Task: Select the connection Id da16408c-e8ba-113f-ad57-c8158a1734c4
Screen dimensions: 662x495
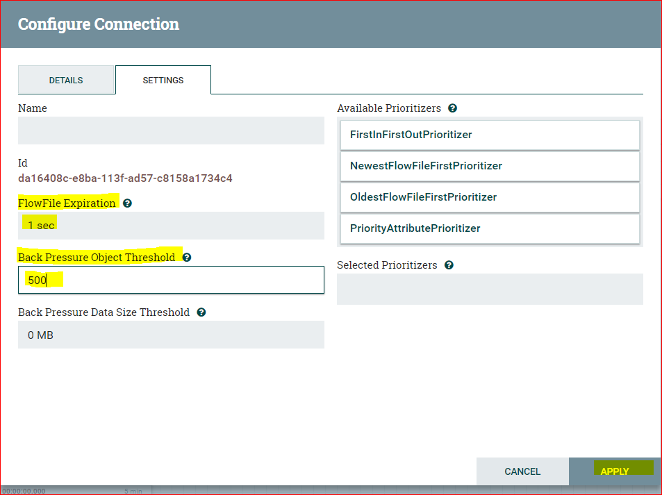Action: tap(125, 178)
